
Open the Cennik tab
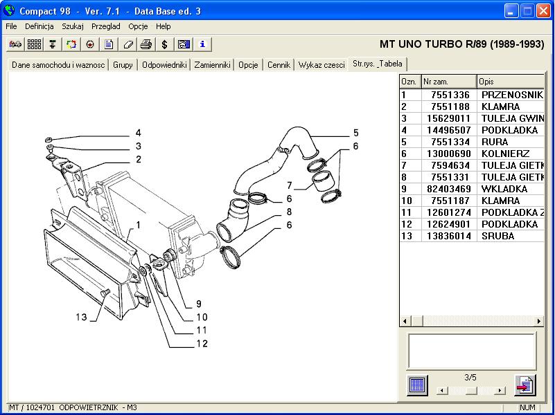[x=279, y=65]
